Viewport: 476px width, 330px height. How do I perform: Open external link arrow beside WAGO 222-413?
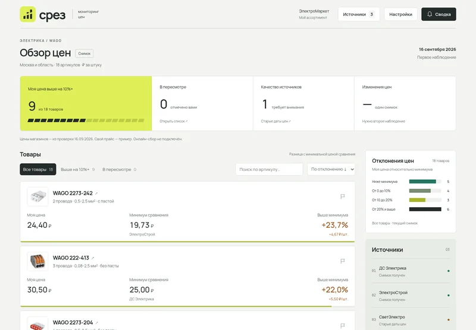[93, 258]
